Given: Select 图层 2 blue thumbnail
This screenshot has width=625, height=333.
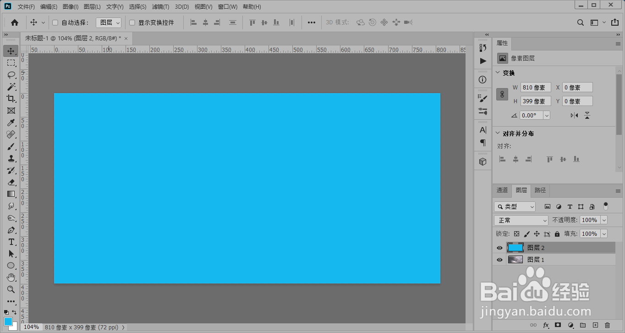Looking at the screenshot, I should coord(515,248).
